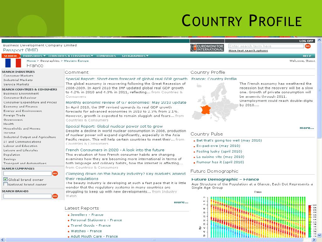Open Feeling lucky country pulse item

coord(219,151)
